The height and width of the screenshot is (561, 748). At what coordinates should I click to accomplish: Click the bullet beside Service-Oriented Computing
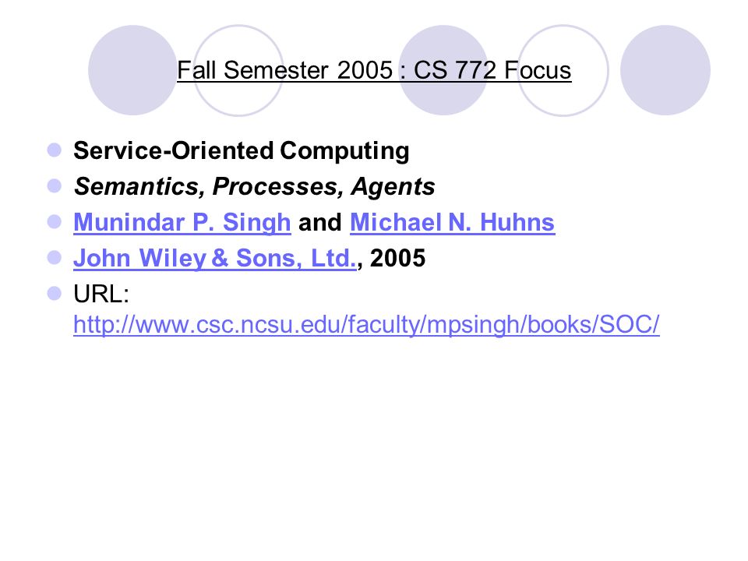coord(55,150)
